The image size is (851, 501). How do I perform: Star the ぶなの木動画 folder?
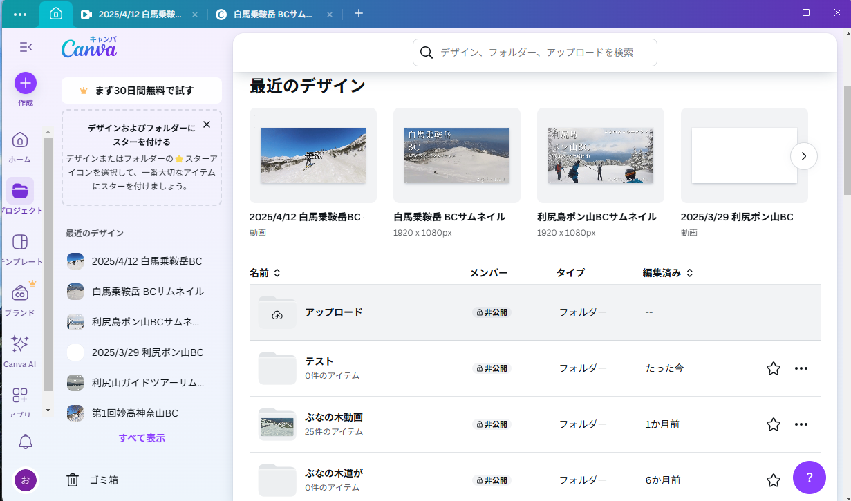point(774,424)
